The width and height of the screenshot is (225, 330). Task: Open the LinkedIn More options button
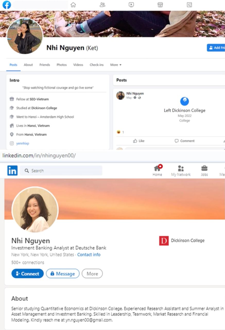click(x=92, y=274)
